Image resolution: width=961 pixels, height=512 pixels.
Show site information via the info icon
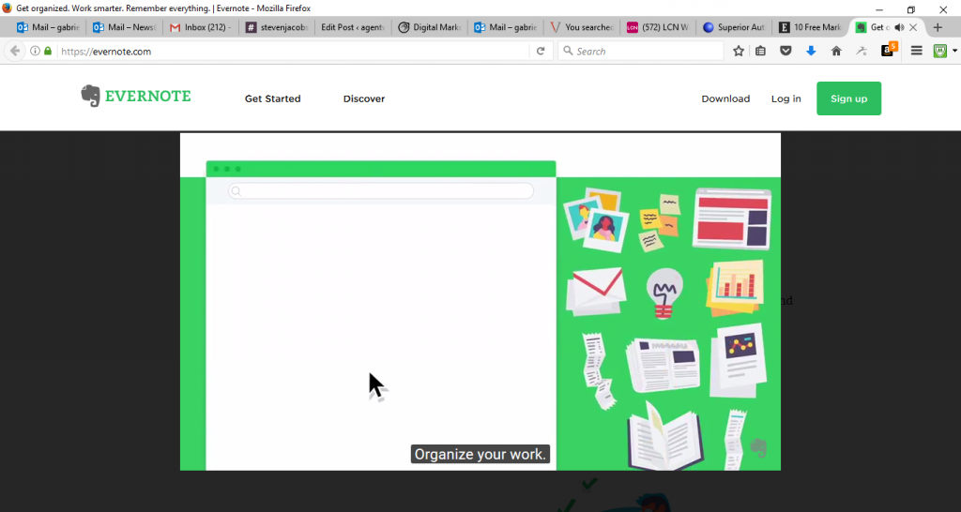pos(35,51)
